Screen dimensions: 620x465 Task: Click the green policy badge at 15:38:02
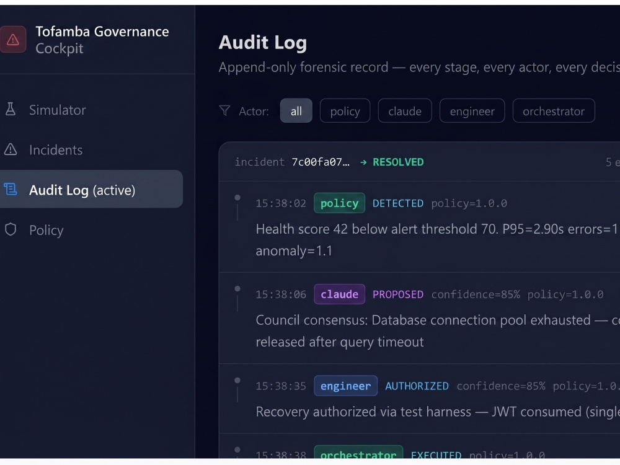click(x=339, y=203)
